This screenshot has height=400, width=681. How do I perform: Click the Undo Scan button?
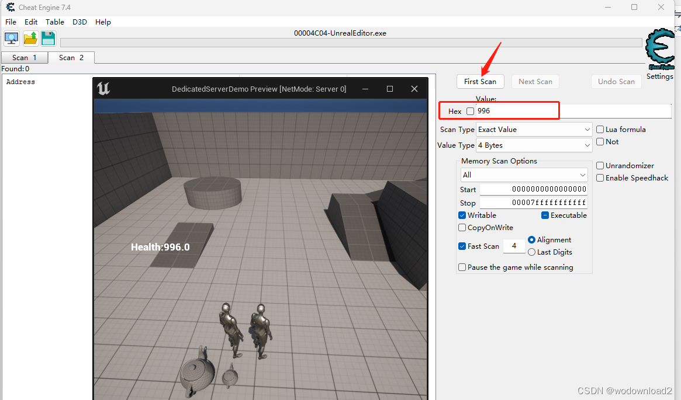(x=616, y=81)
